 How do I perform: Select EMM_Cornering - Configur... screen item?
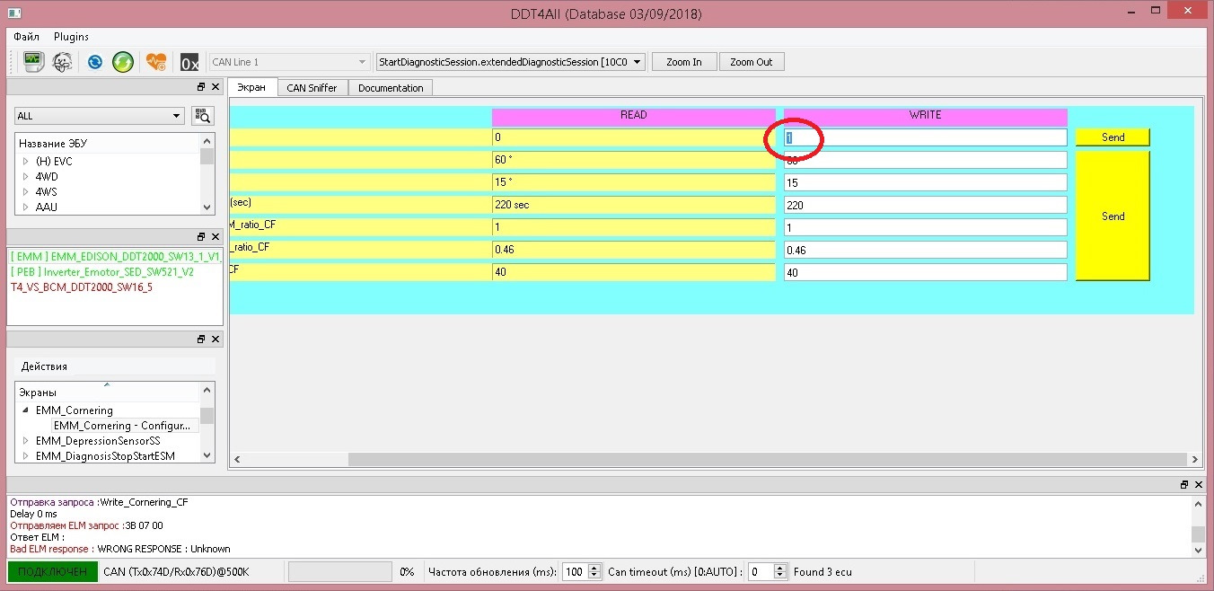pyautogui.click(x=121, y=426)
